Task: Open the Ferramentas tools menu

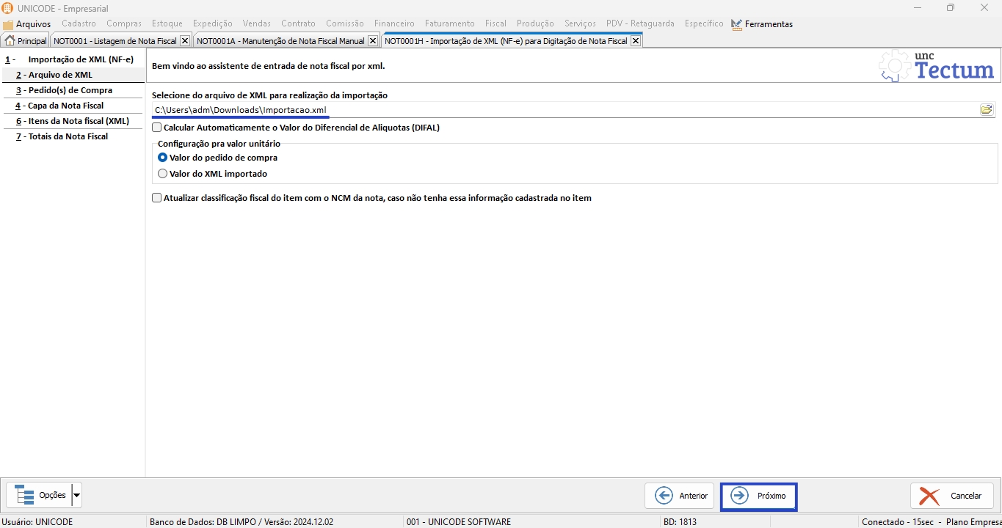Action: click(x=762, y=24)
